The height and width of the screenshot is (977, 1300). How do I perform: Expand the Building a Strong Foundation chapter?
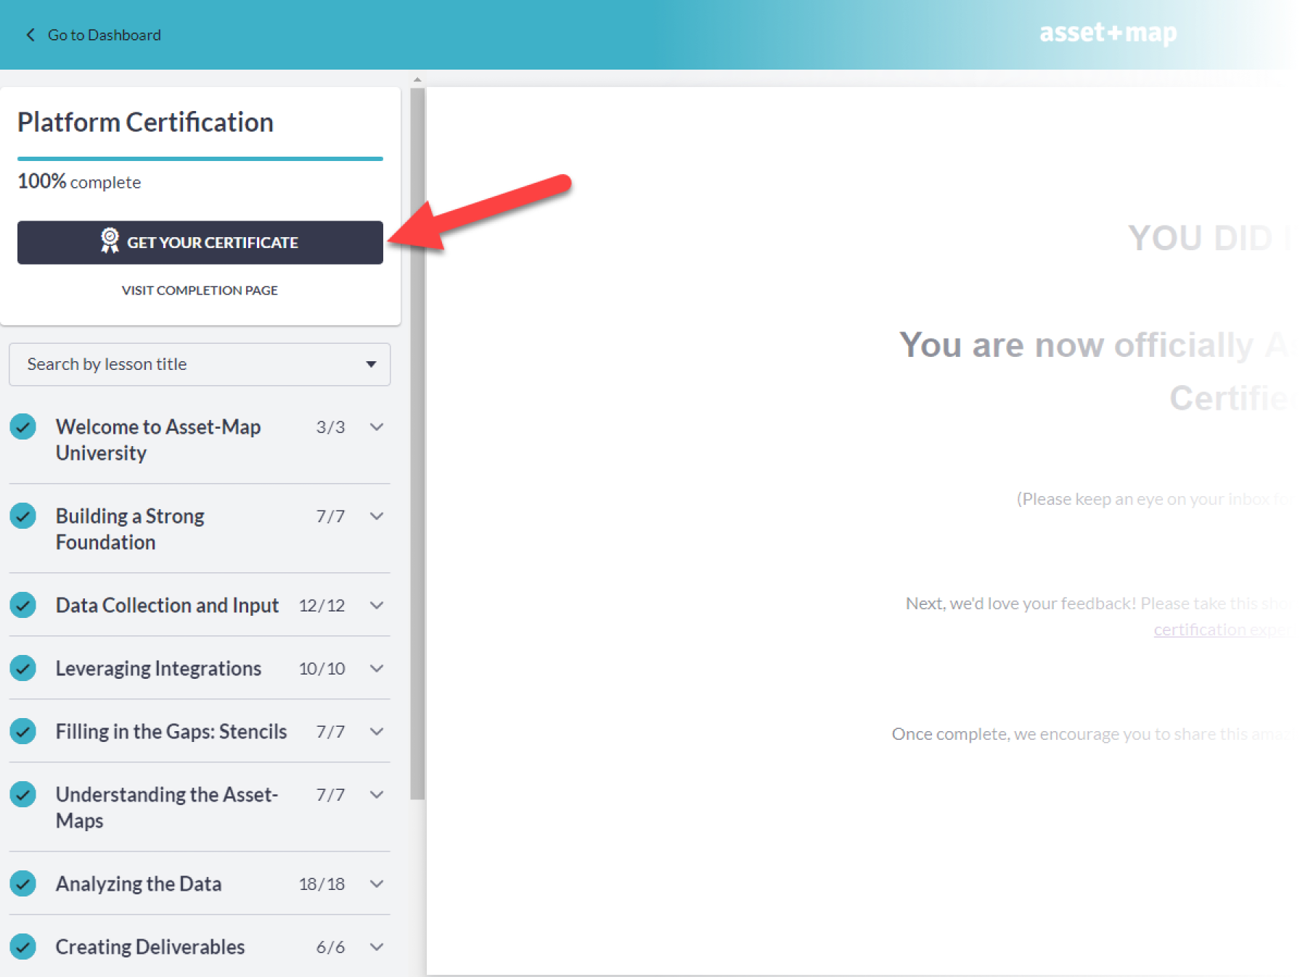click(x=377, y=516)
